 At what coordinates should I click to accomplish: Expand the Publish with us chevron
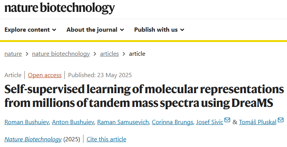[182, 30]
